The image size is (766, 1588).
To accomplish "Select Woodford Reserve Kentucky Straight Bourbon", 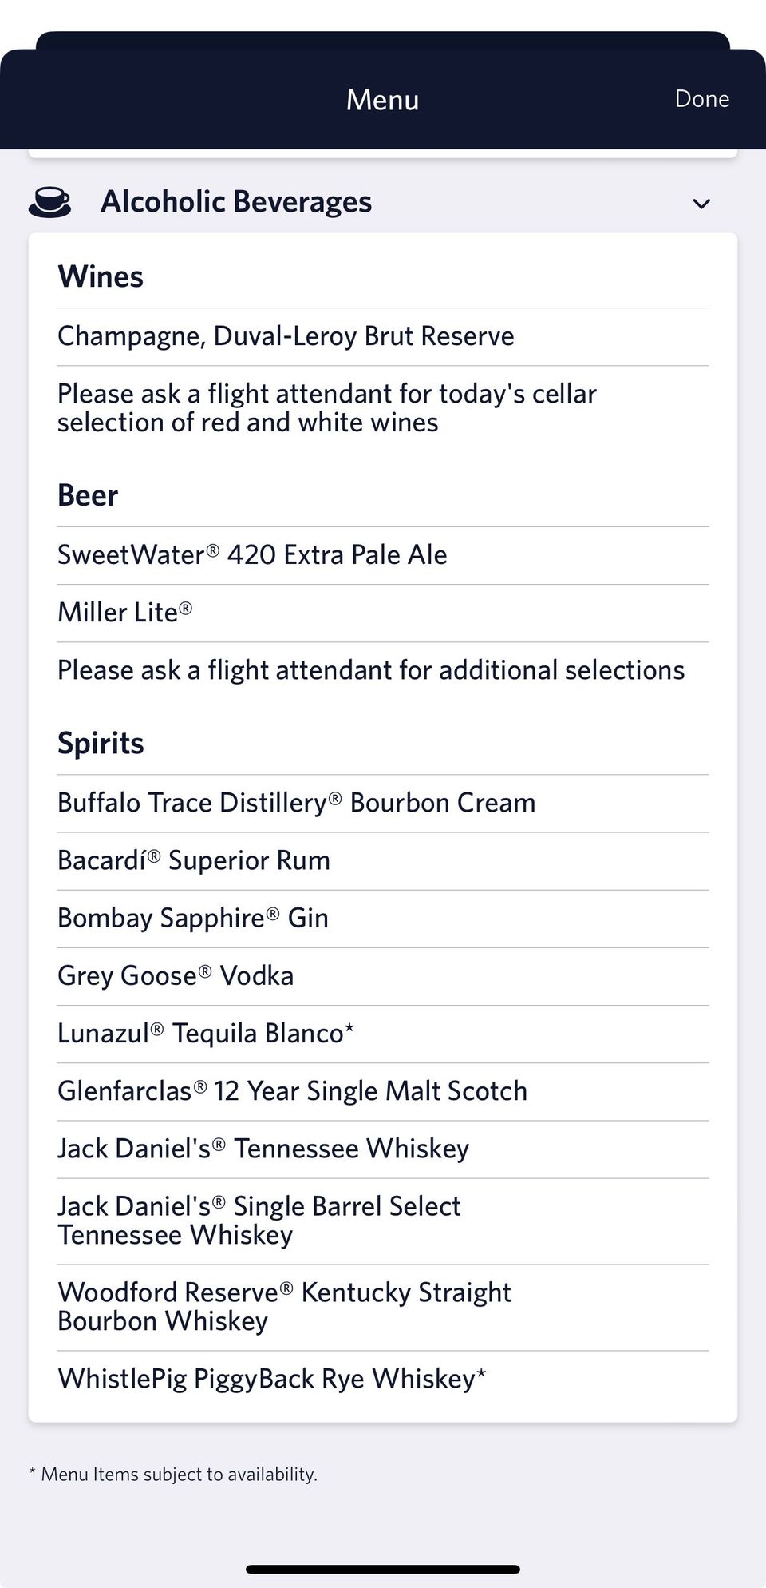I will (284, 1307).
